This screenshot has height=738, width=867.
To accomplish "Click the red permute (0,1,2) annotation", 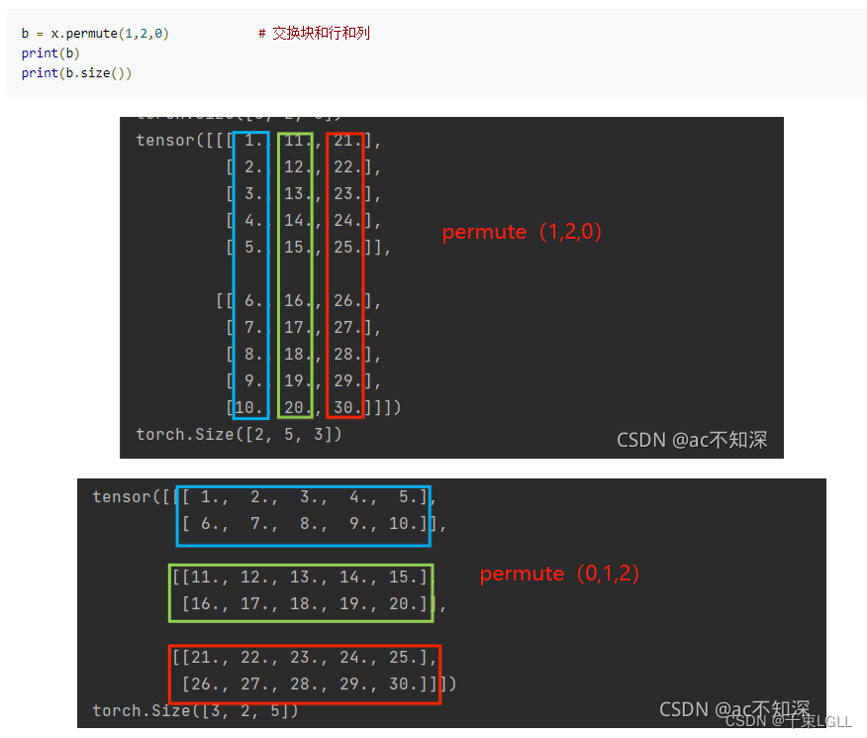I will [559, 574].
